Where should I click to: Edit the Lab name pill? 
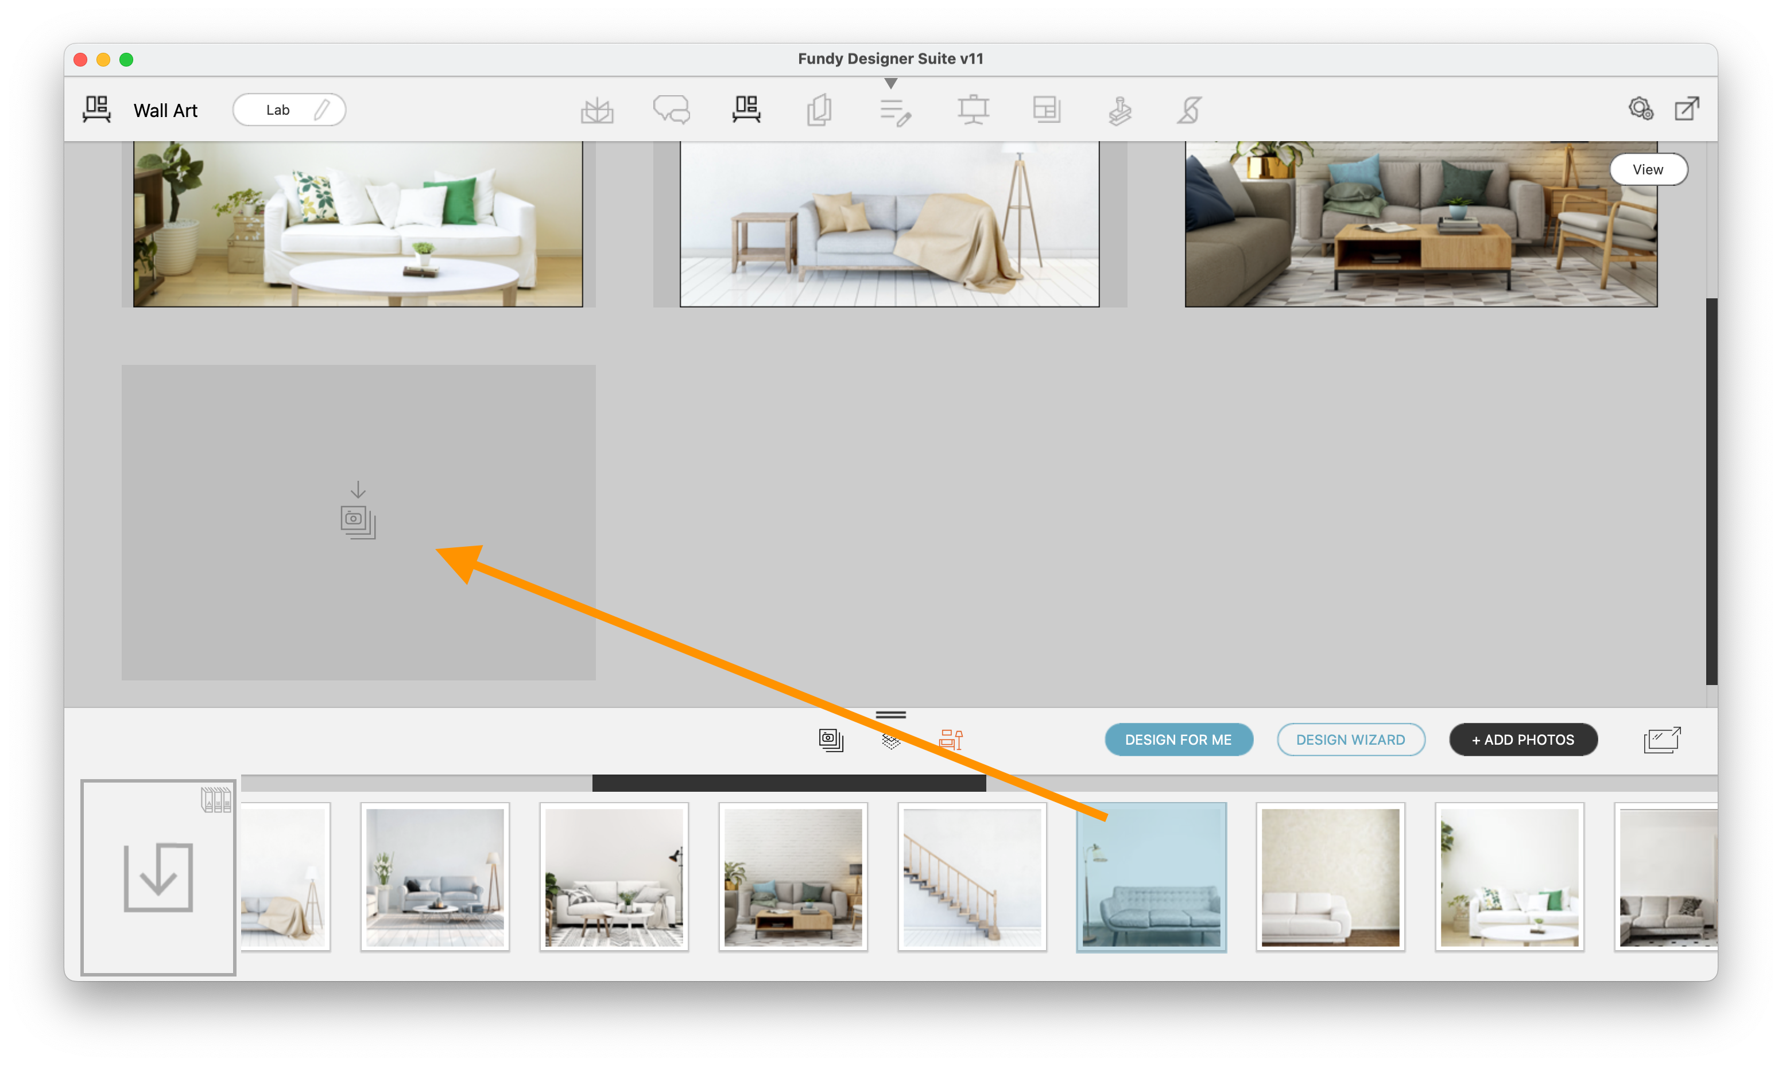click(x=289, y=110)
